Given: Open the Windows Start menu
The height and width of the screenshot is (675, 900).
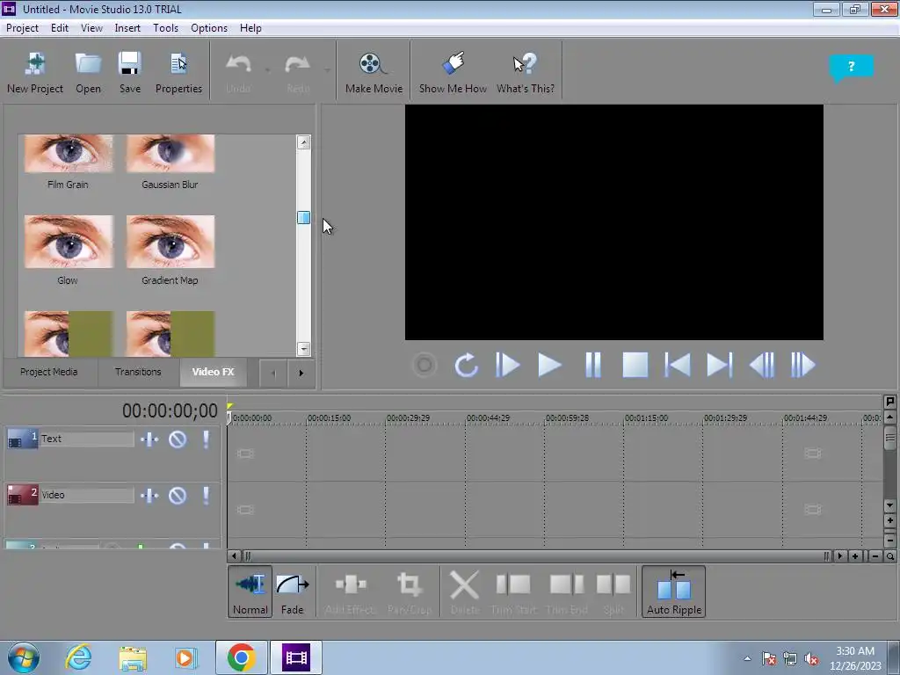Looking at the screenshot, I should click(24, 657).
